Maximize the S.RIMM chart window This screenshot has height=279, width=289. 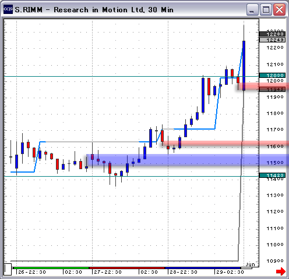point(266,9)
